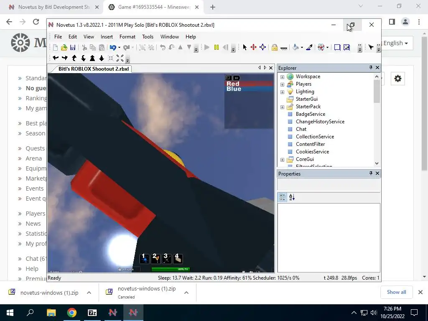Image resolution: width=428 pixels, height=321 pixels.
Task: Undo the last action with the blue arrow
Action: (113, 48)
